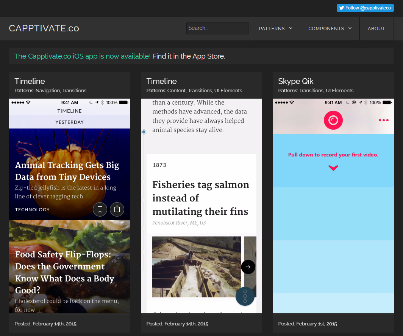Screen dimensions: 403x336
Task: Click inside the Search field
Action: 217,28
